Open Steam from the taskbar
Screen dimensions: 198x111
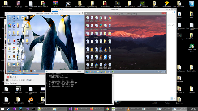pos(8,109)
